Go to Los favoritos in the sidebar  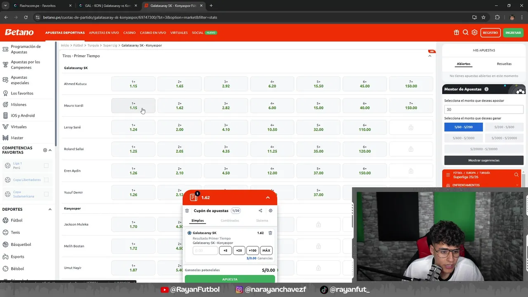pyautogui.click(x=22, y=93)
